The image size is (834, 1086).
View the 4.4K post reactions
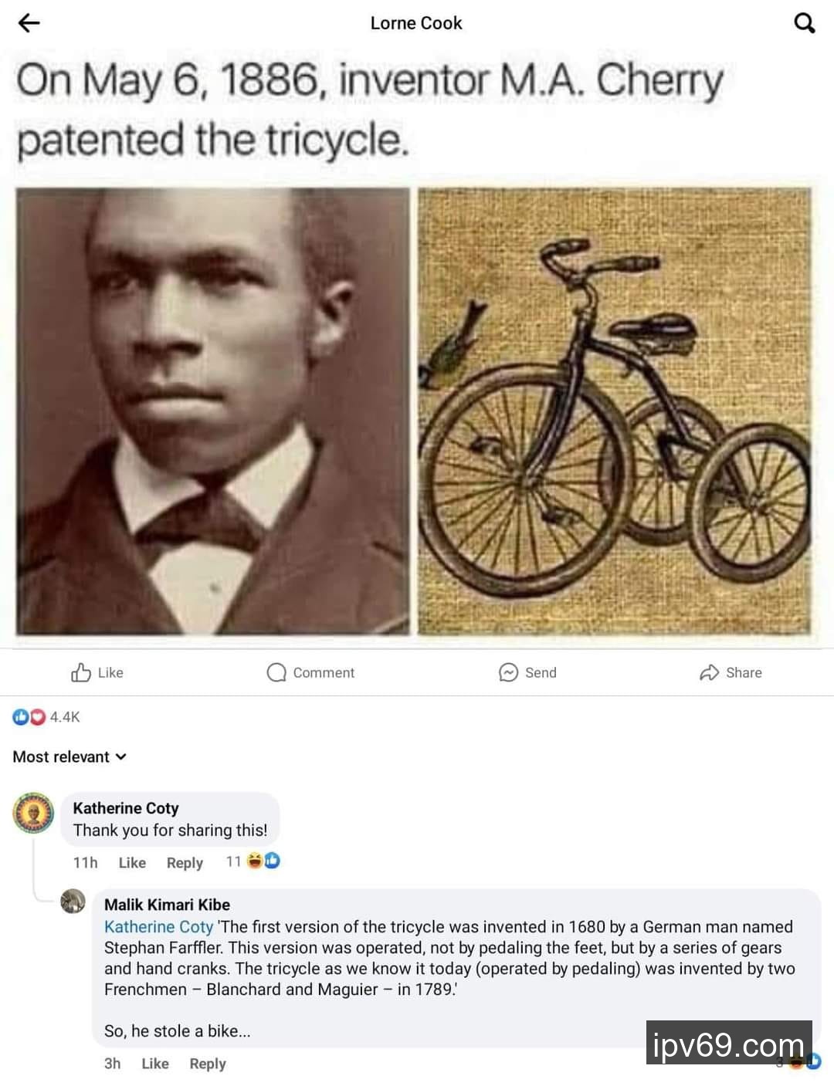46,717
